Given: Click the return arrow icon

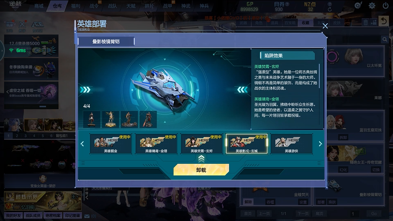Looking at the screenshot, I should (384, 21).
